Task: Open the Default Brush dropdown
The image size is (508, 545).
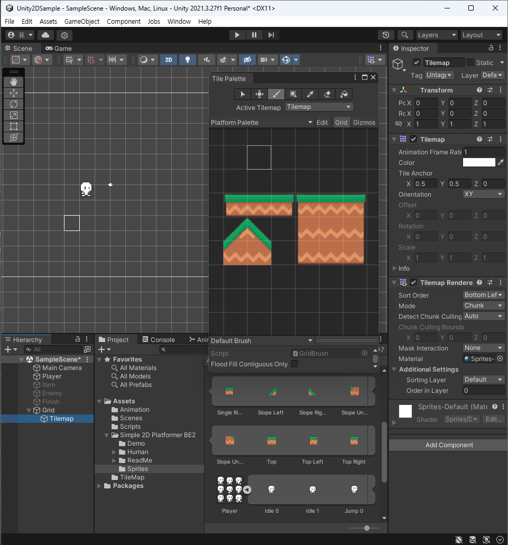Action: (262, 340)
